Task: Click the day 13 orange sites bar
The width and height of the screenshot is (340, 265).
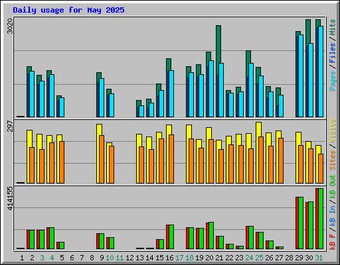Action: [x=141, y=165]
